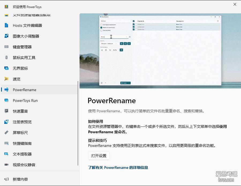Viewport: 241px width, 186px height.
Task: Go to 键盘管理器 page
Action: (39, 47)
